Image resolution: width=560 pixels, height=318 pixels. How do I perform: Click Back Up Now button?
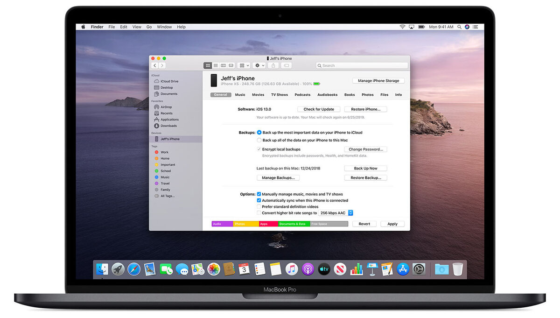point(365,168)
